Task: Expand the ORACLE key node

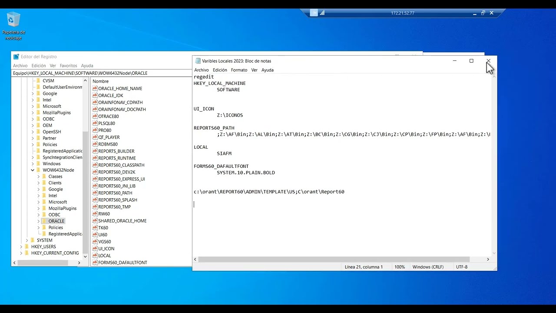Action: point(38,221)
